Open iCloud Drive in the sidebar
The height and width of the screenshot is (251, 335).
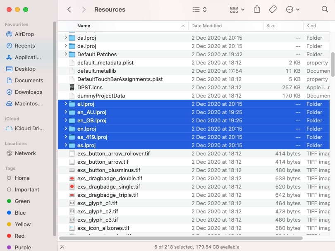point(24,128)
